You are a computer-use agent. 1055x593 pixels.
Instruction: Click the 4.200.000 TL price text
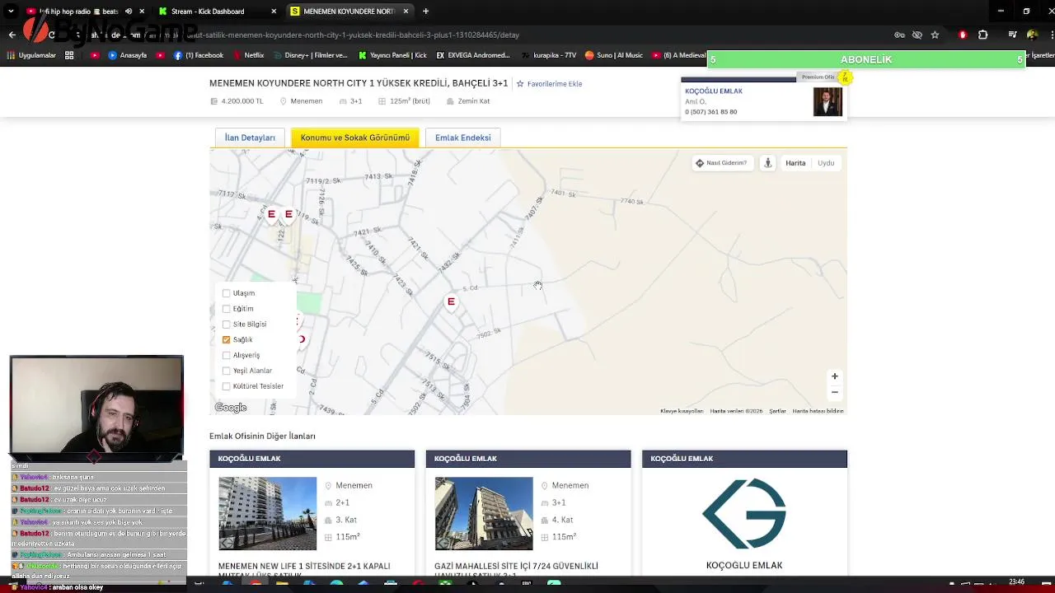[x=242, y=101]
